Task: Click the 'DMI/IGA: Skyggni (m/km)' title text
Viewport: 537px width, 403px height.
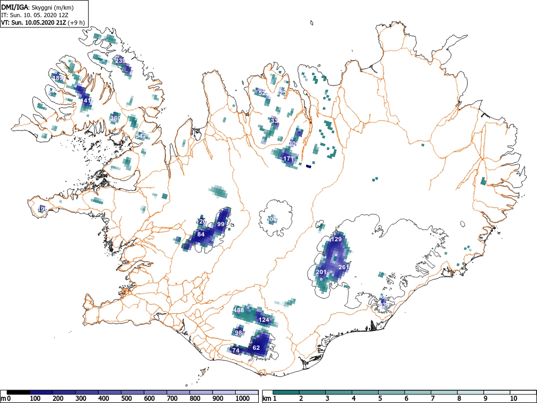Action: pos(38,7)
